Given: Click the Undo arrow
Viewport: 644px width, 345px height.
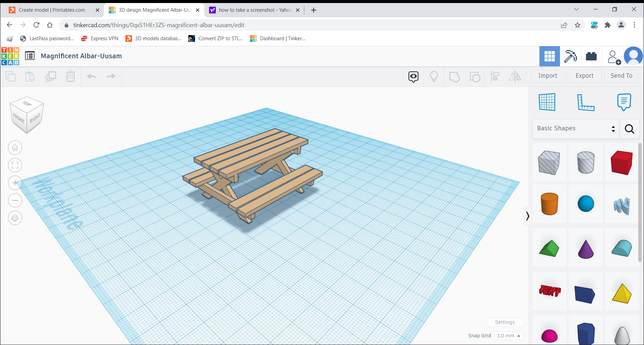Looking at the screenshot, I should (91, 76).
